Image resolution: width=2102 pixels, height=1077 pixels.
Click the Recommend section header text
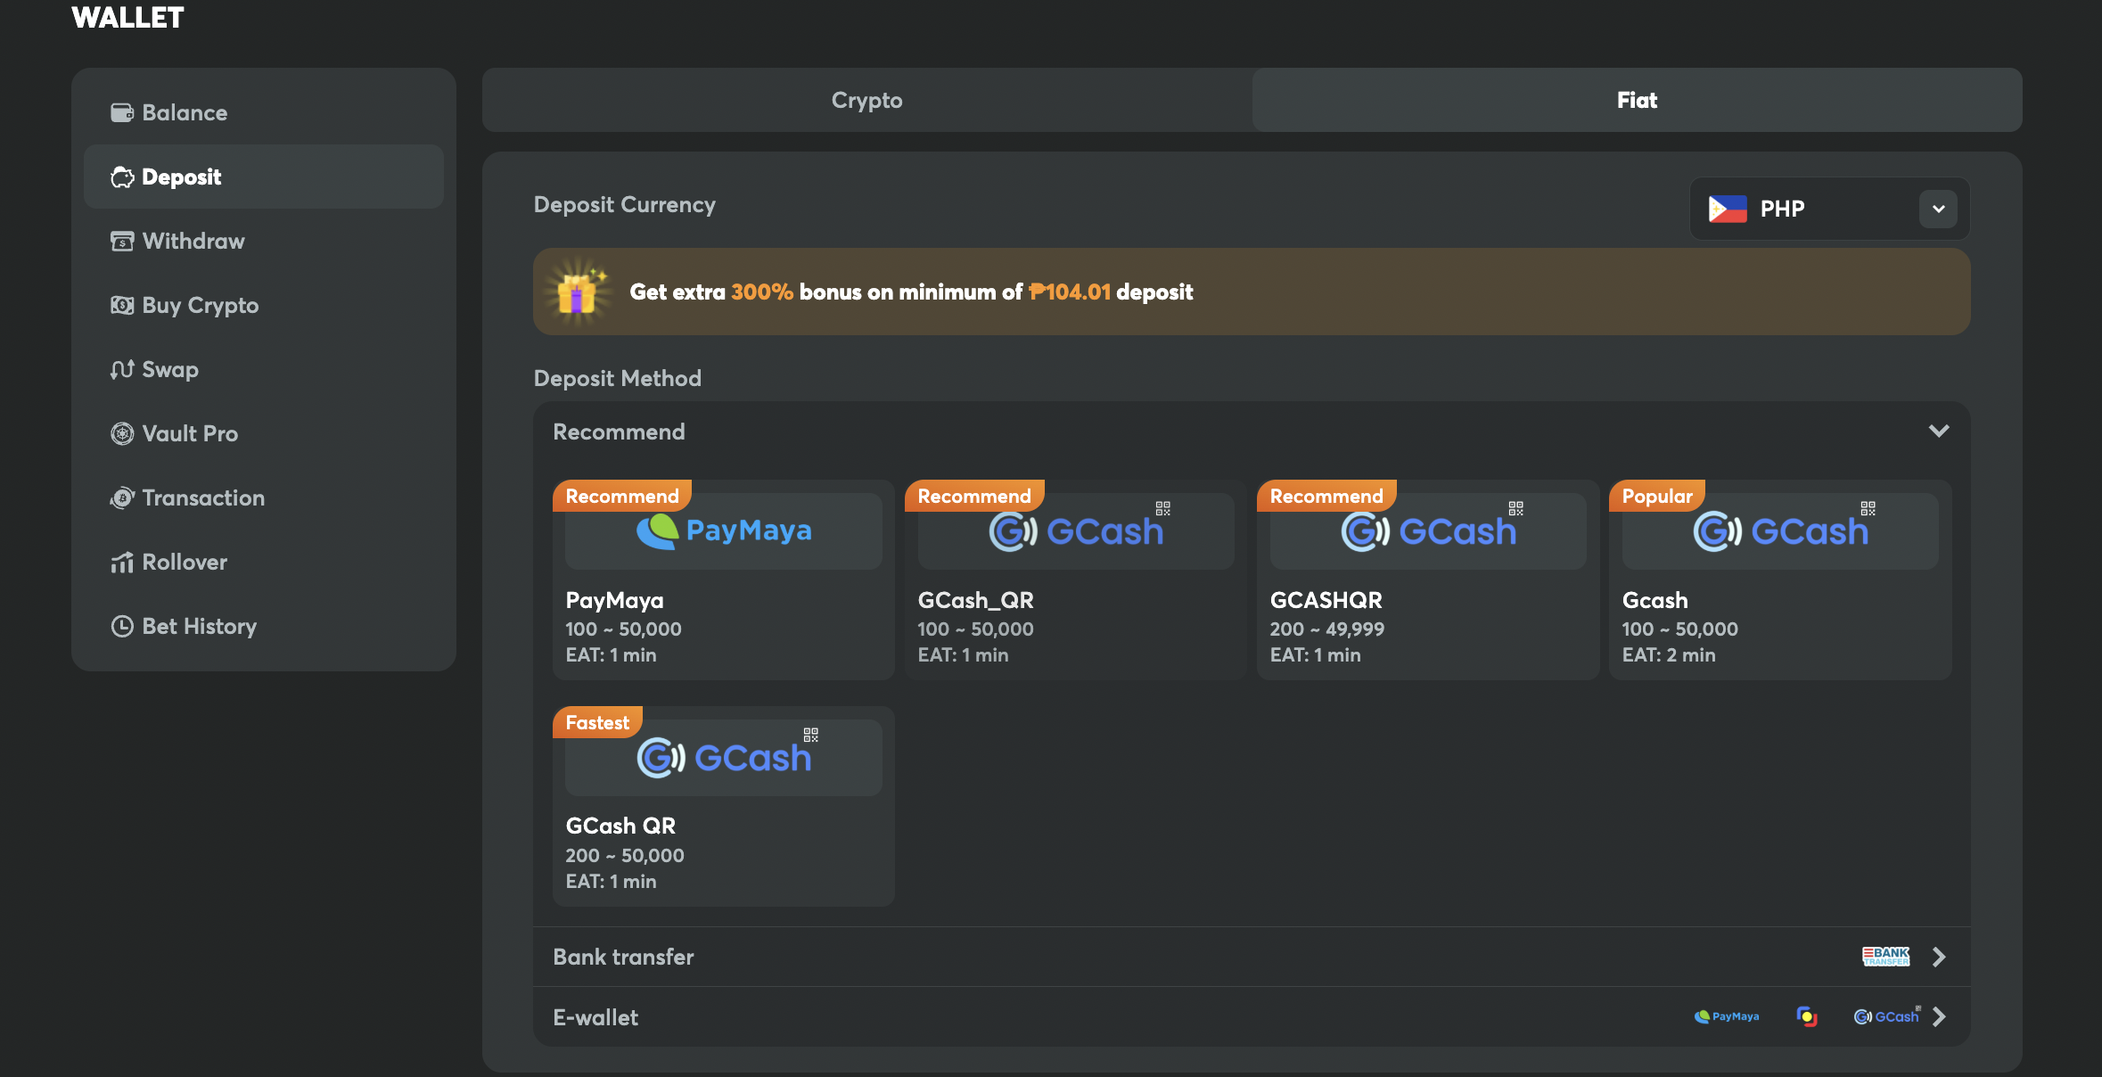[x=619, y=432]
